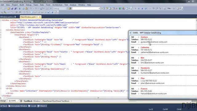Click the Toggle Bookmark icon
This screenshot has height=111, width=197.
pyautogui.click(x=32, y=12)
